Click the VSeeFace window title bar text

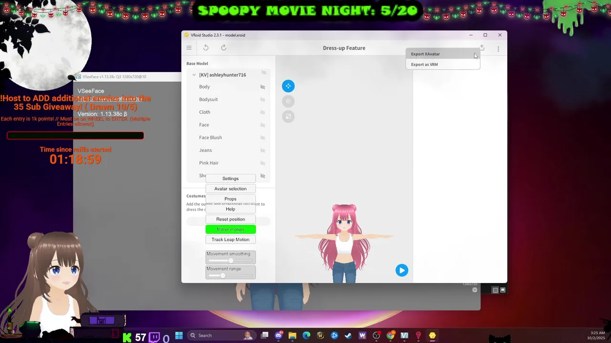(114, 77)
